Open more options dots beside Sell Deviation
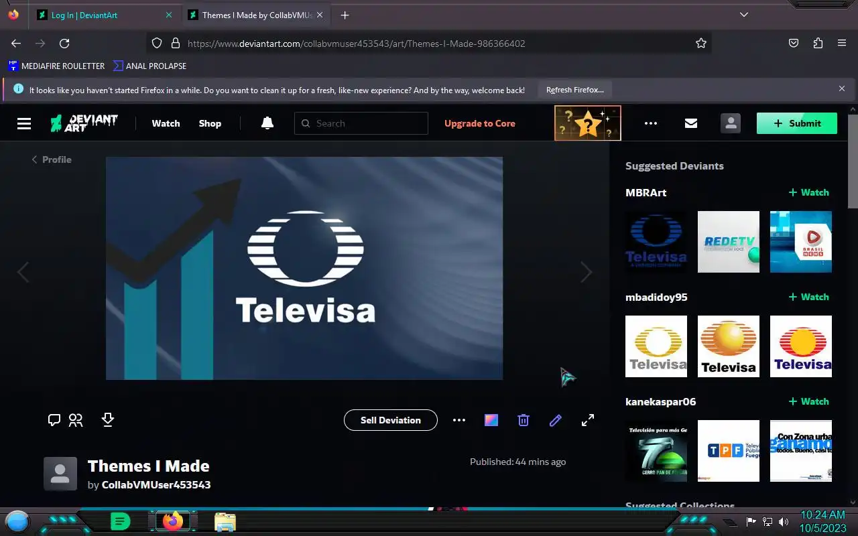The width and height of the screenshot is (858, 536). tap(459, 420)
